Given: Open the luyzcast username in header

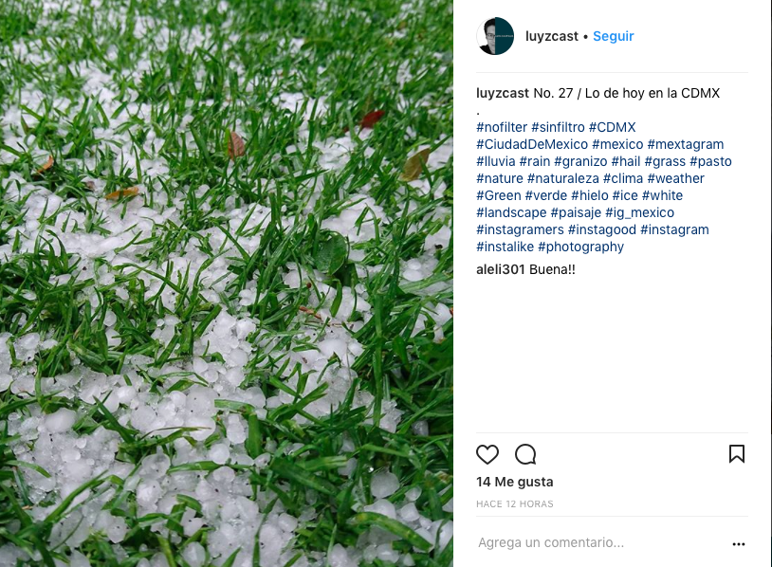Looking at the screenshot, I should (x=552, y=36).
